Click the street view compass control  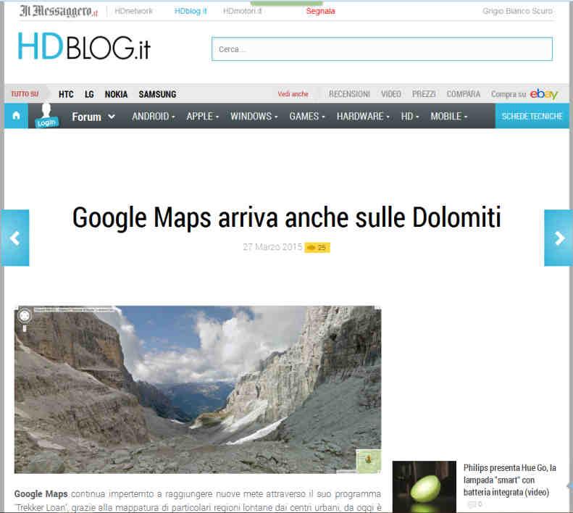pyautogui.click(x=25, y=315)
